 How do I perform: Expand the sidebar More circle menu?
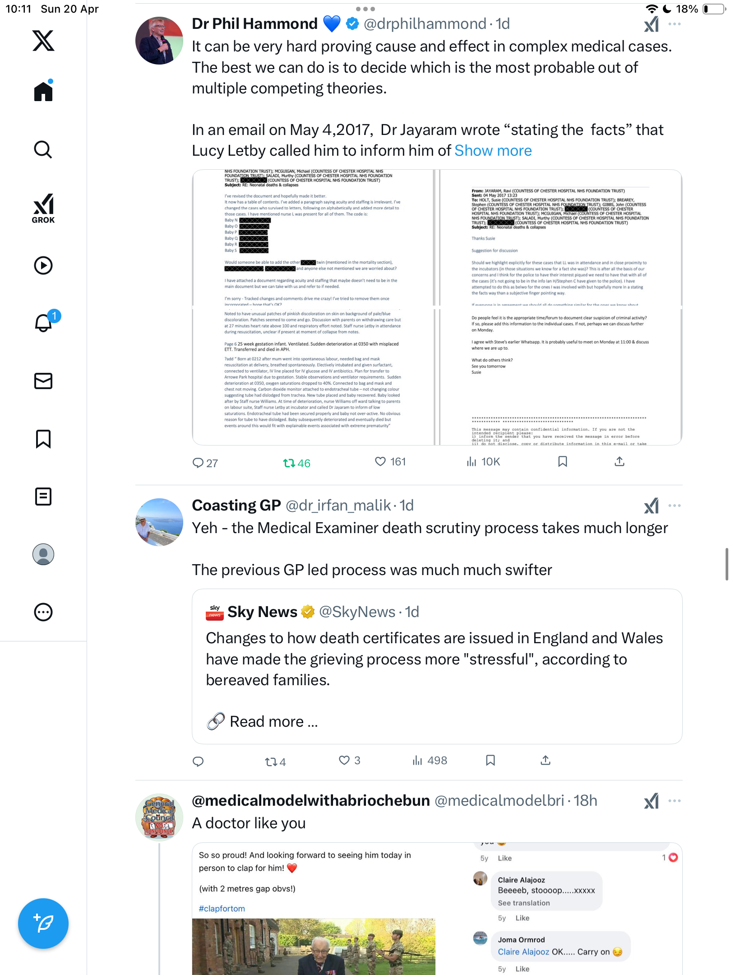(43, 612)
